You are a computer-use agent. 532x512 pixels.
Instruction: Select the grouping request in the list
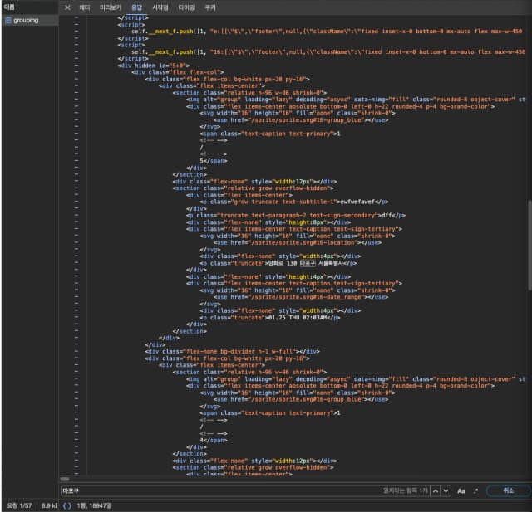coord(30,20)
